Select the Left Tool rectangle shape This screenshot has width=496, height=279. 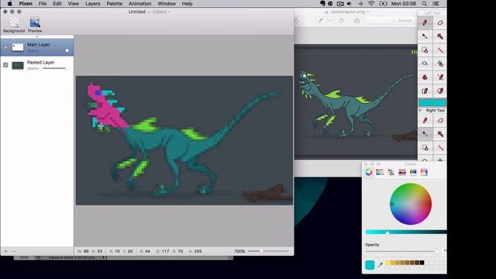(425, 91)
